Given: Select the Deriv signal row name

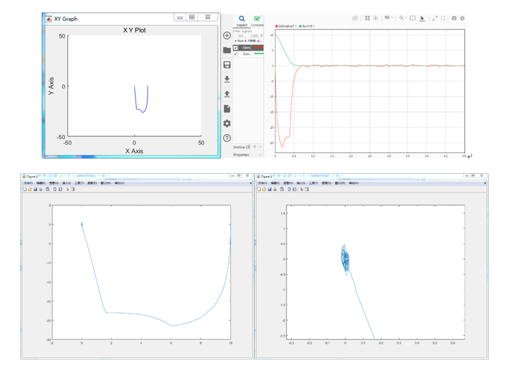Looking at the screenshot, I should (247, 48).
